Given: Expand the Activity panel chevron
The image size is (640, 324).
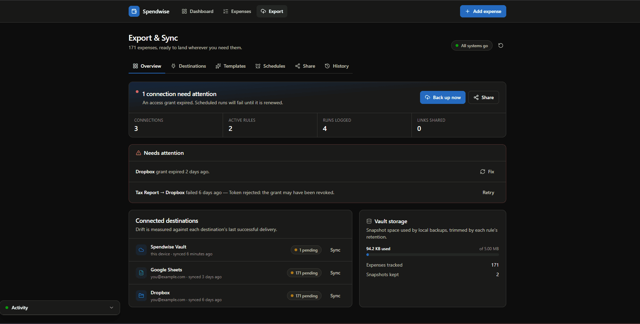Looking at the screenshot, I should pos(112,308).
